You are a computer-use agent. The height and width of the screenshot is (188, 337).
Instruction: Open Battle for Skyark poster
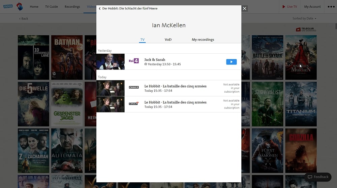[x=268, y=58]
